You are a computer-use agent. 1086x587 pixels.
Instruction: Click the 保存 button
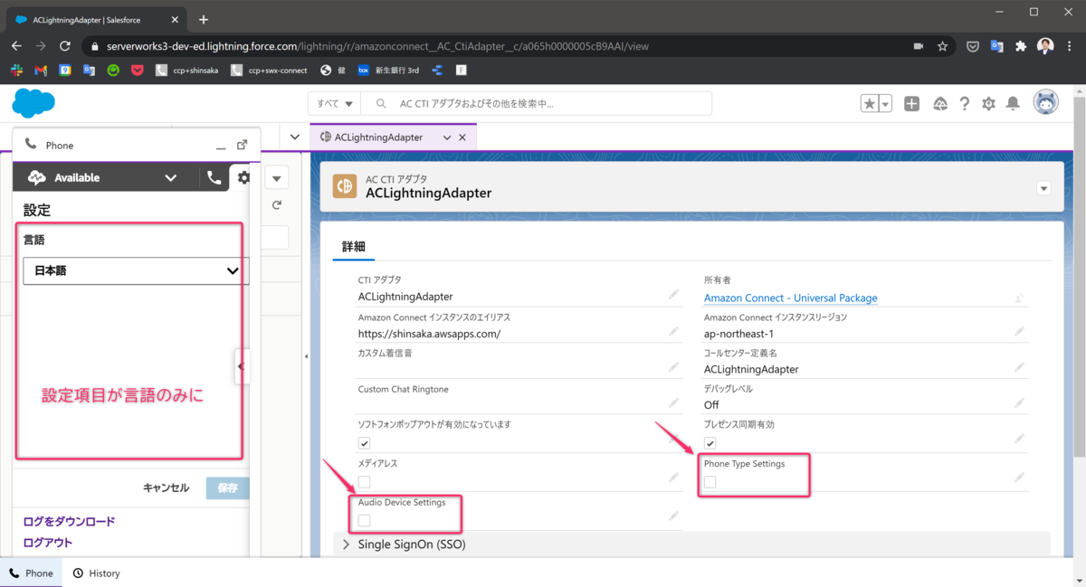227,488
